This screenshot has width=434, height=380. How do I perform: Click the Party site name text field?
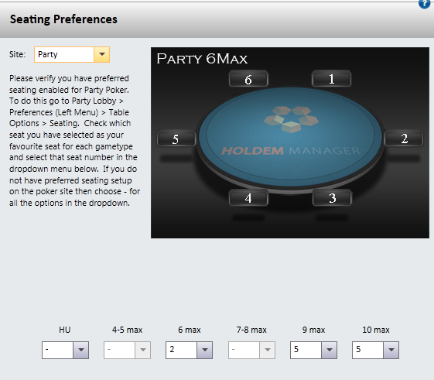pos(64,54)
